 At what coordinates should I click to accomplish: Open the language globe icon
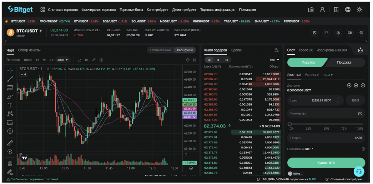pyautogui.click(x=348, y=9)
